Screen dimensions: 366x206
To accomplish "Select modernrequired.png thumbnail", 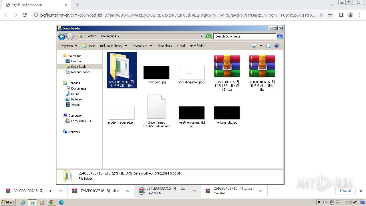I will [121, 113].
